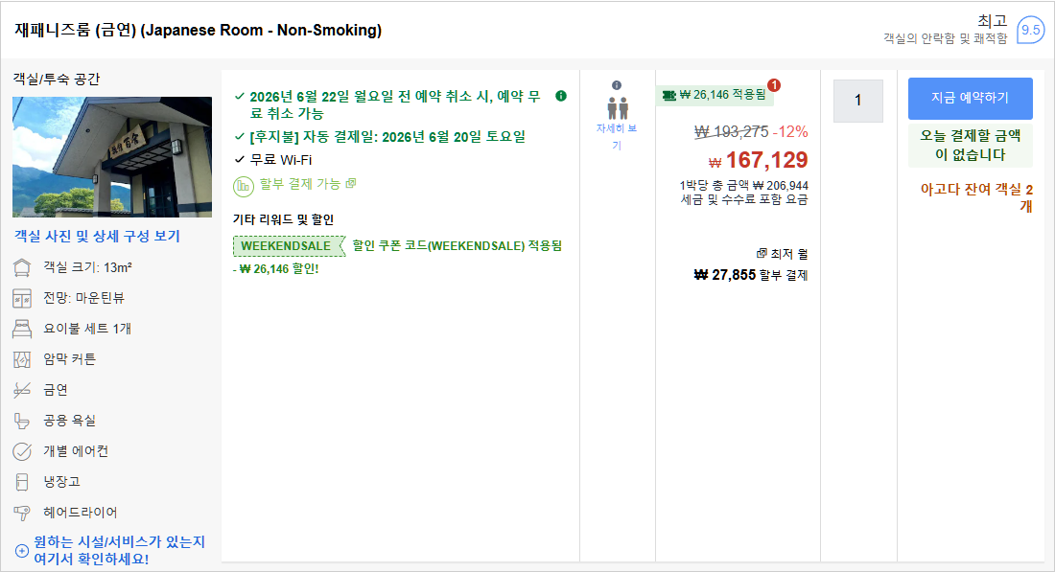1055x572 pixels.
Task: Click the occupancy info icon above guests
Action: (x=617, y=85)
